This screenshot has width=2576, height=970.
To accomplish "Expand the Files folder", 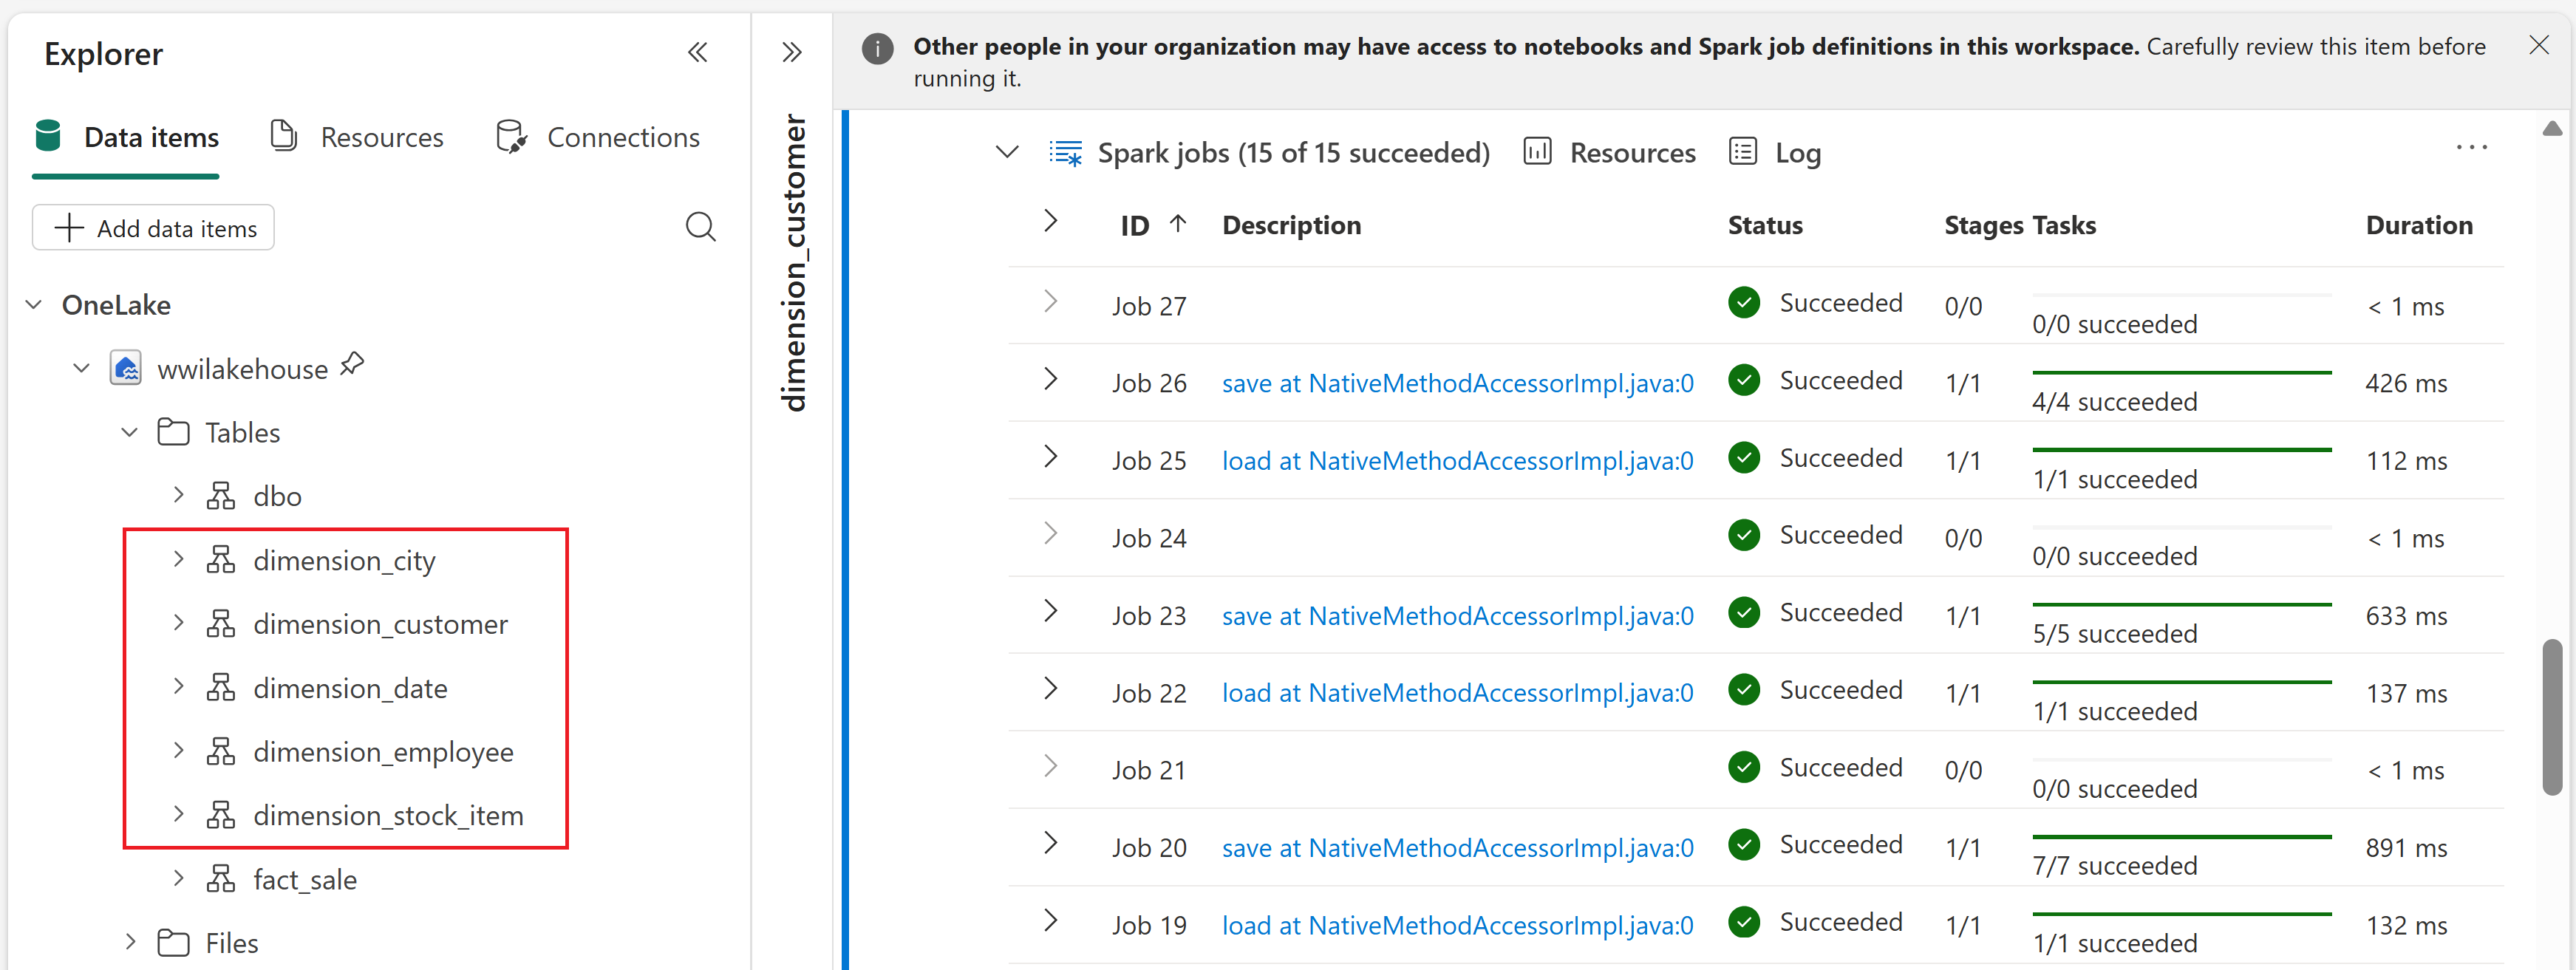I will 130,941.
